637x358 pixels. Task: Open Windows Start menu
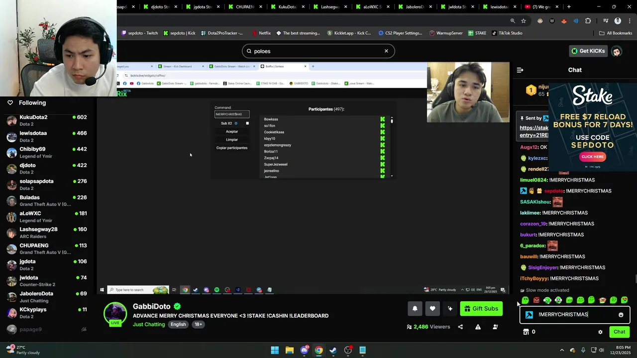(275, 350)
